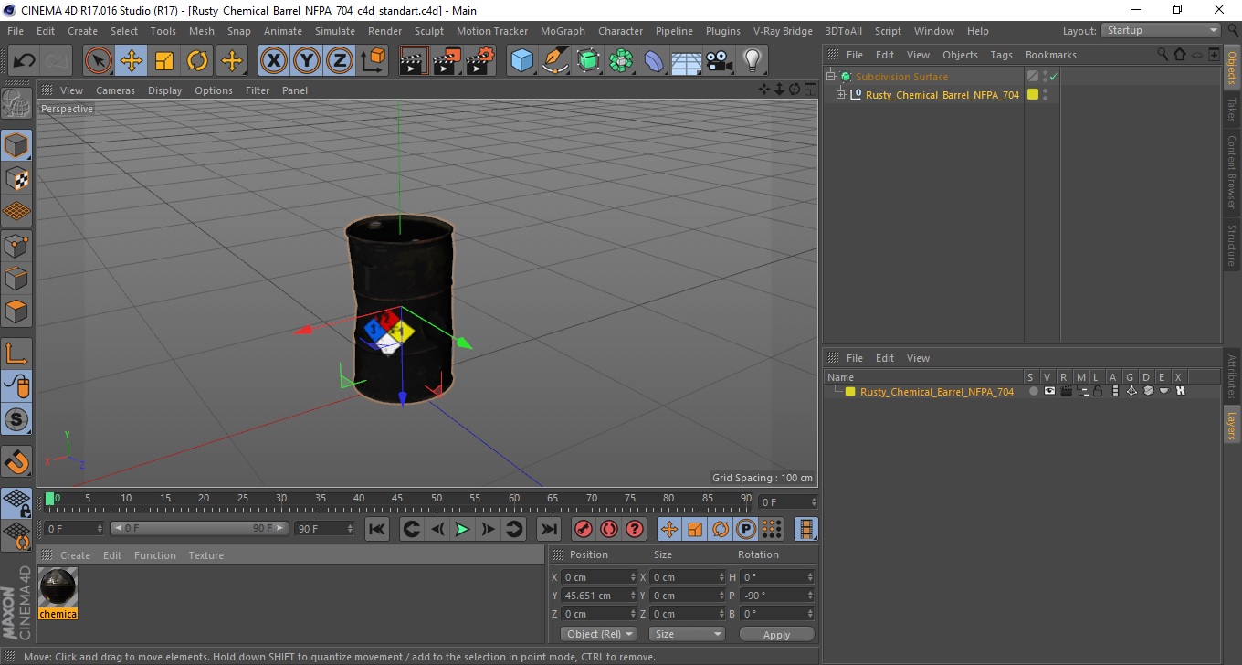This screenshot has height=665, width=1242.
Task: Toggle layer lock icon for Rusty_Chemical_Barrel layer
Action: click(x=1098, y=391)
